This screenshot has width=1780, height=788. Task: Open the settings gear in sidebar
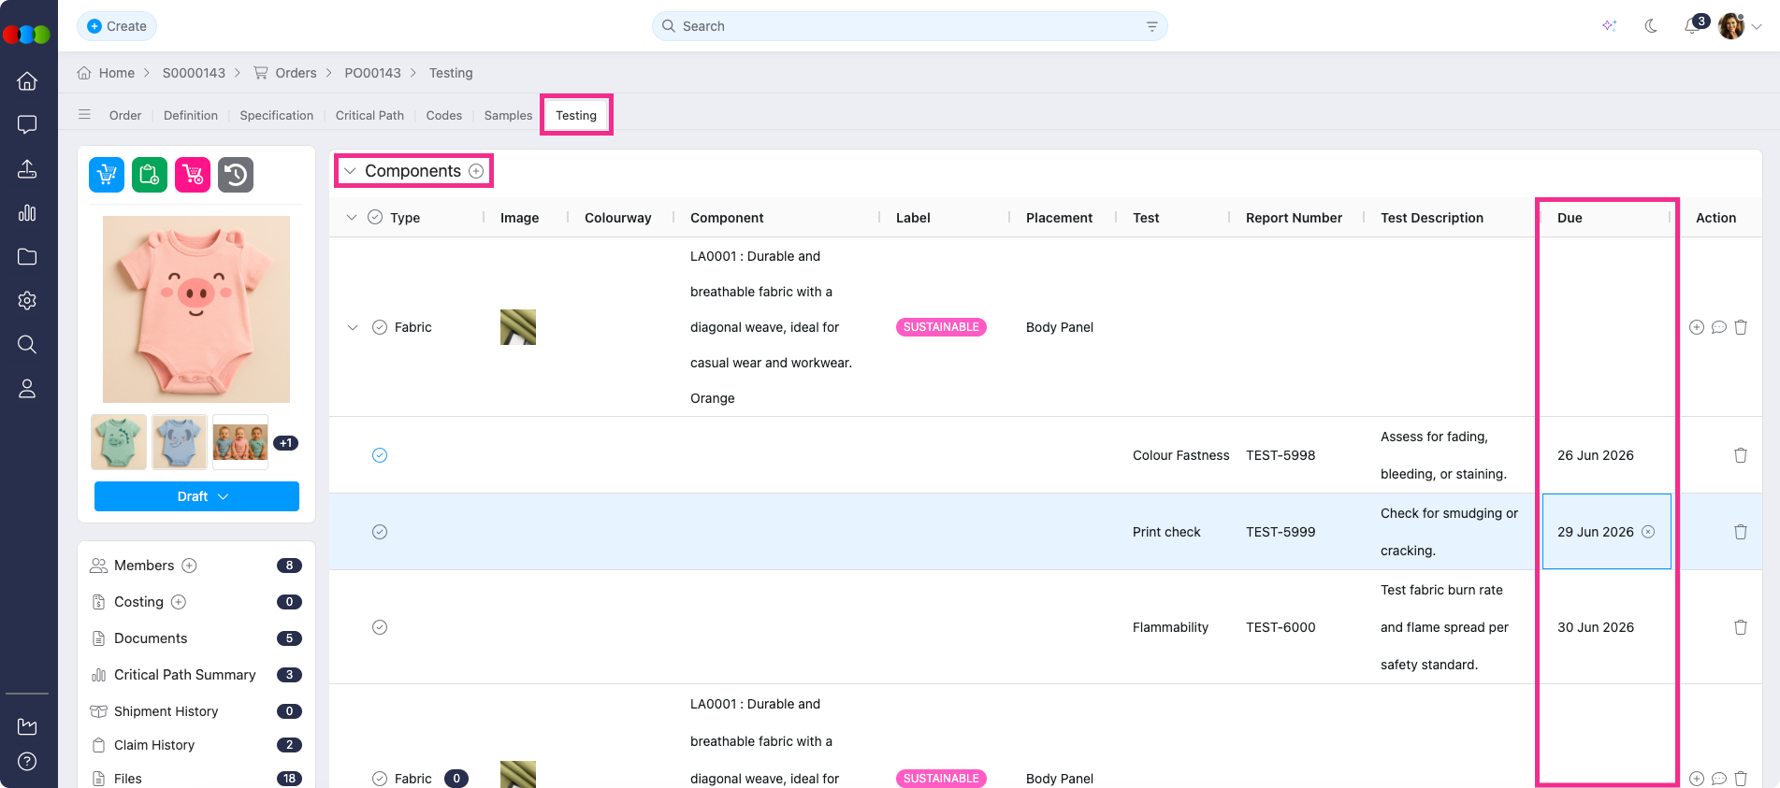[x=27, y=300]
